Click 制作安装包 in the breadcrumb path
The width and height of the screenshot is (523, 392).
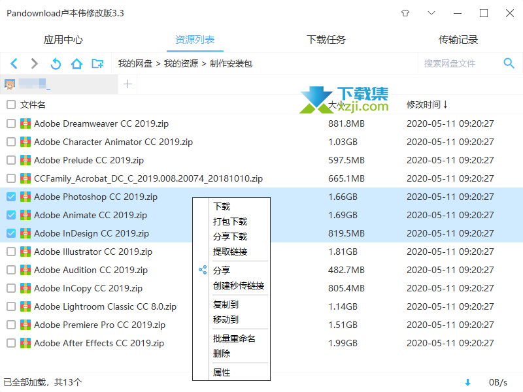tap(231, 63)
